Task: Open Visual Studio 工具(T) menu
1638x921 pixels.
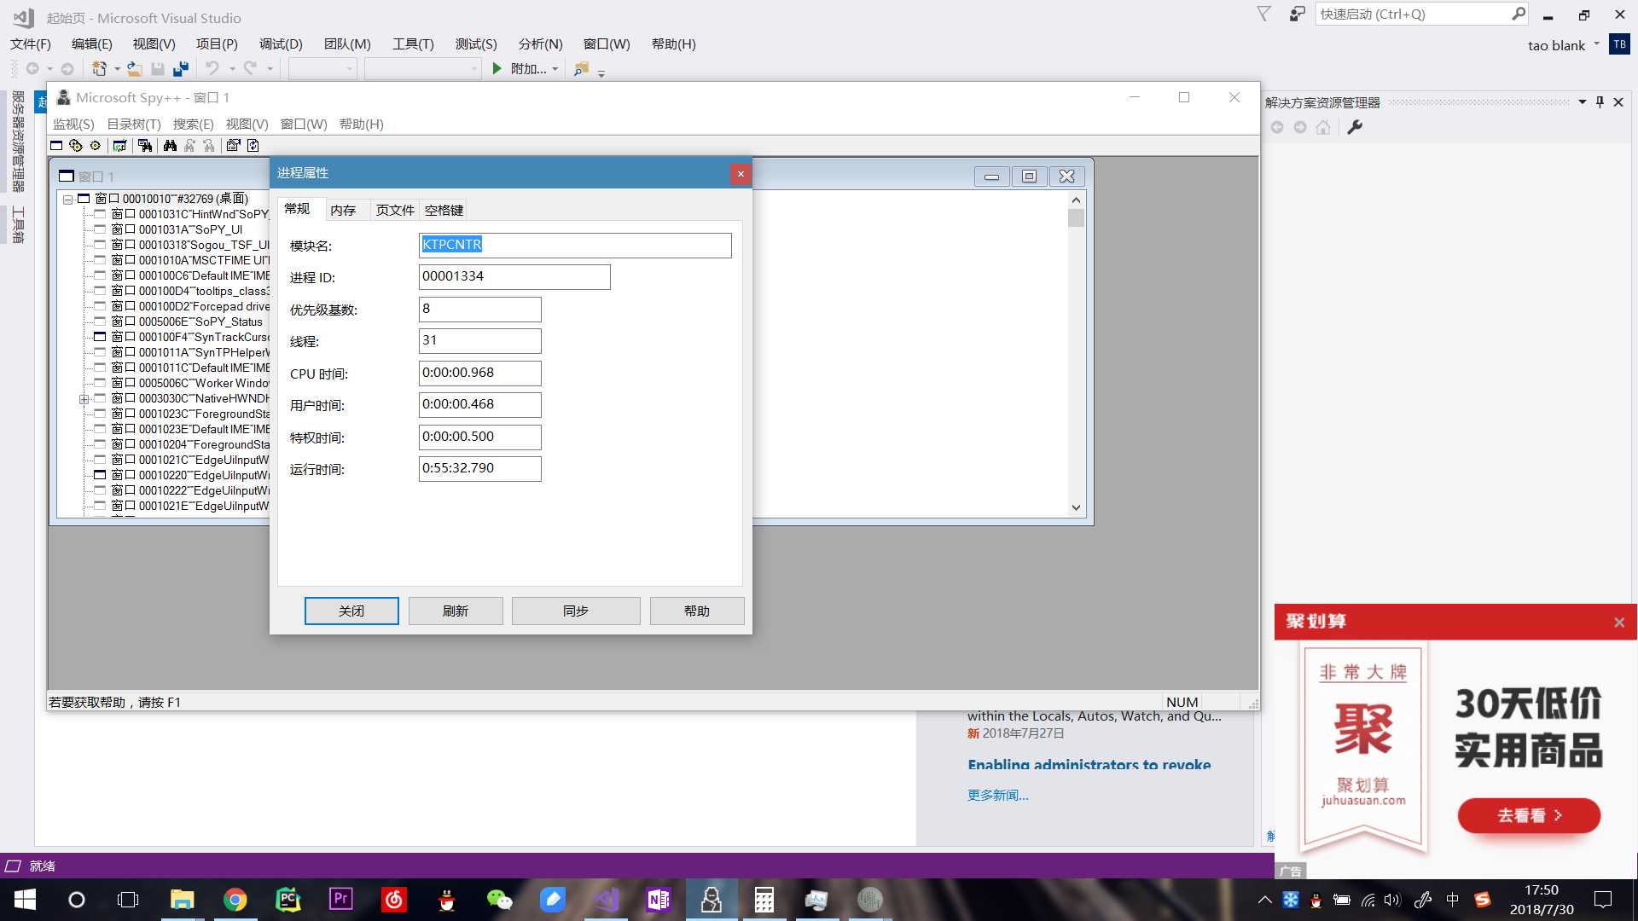Action: pyautogui.click(x=413, y=44)
